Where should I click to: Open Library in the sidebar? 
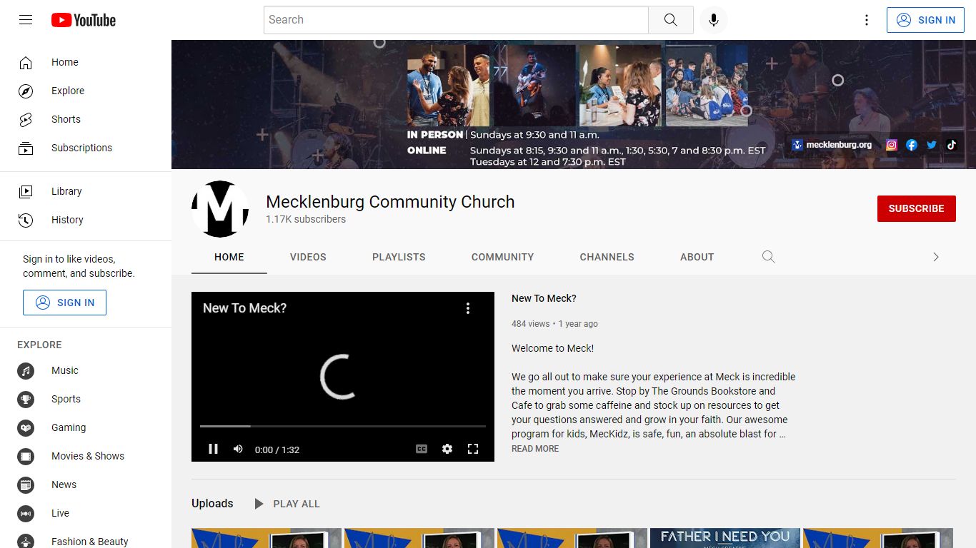(86, 191)
